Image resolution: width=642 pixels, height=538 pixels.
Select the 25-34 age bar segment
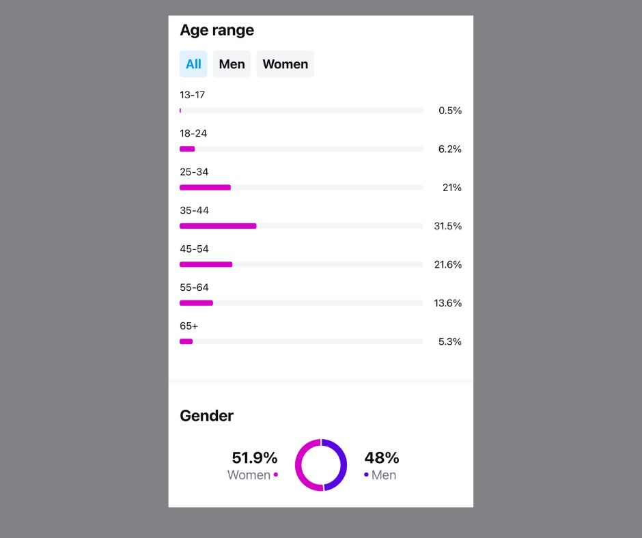[x=301, y=187]
